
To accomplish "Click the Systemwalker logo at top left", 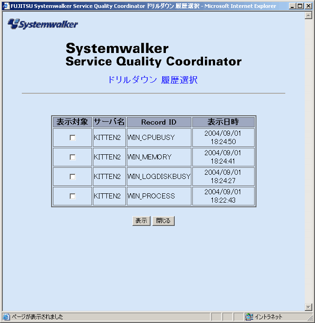I will 43,24.
